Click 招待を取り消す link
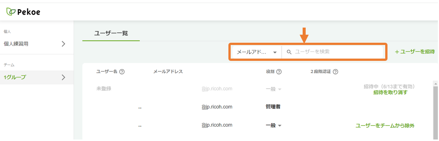Viewport: 439px width, 141px height. coord(390,92)
